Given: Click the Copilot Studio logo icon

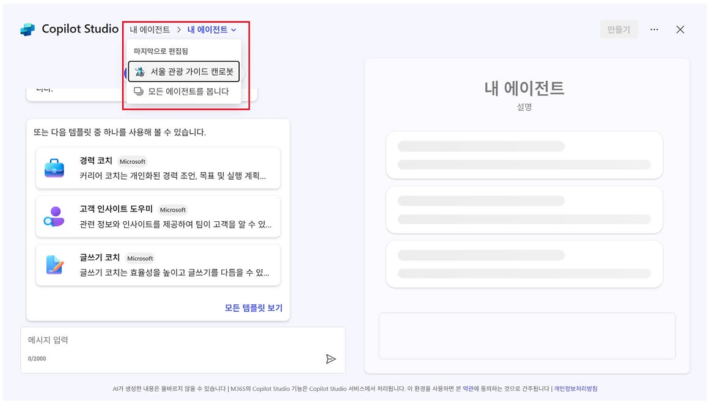Looking at the screenshot, I should click(28, 29).
